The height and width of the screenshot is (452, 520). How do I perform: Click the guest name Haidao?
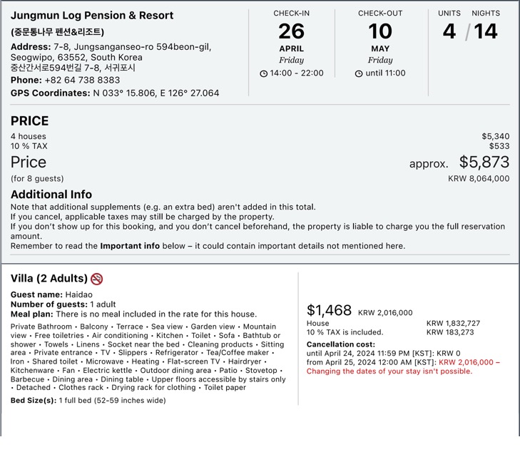78,294
